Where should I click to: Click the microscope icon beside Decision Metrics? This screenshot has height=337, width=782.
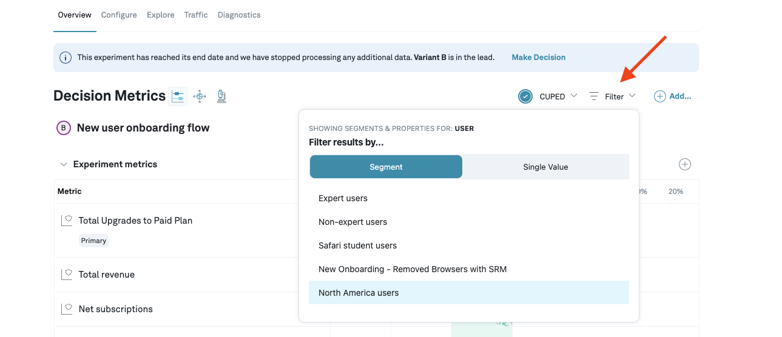[221, 96]
